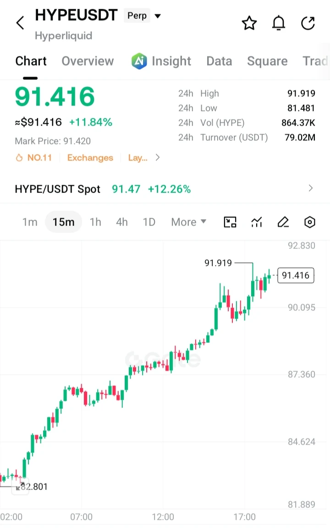Image resolution: width=330 pixels, height=528 pixels.
Task: Tap the 82.801 low marker on chart
Action: pos(34,487)
